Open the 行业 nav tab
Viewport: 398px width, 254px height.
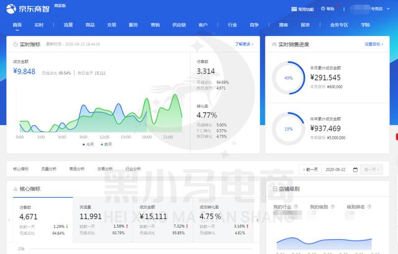tap(232, 25)
